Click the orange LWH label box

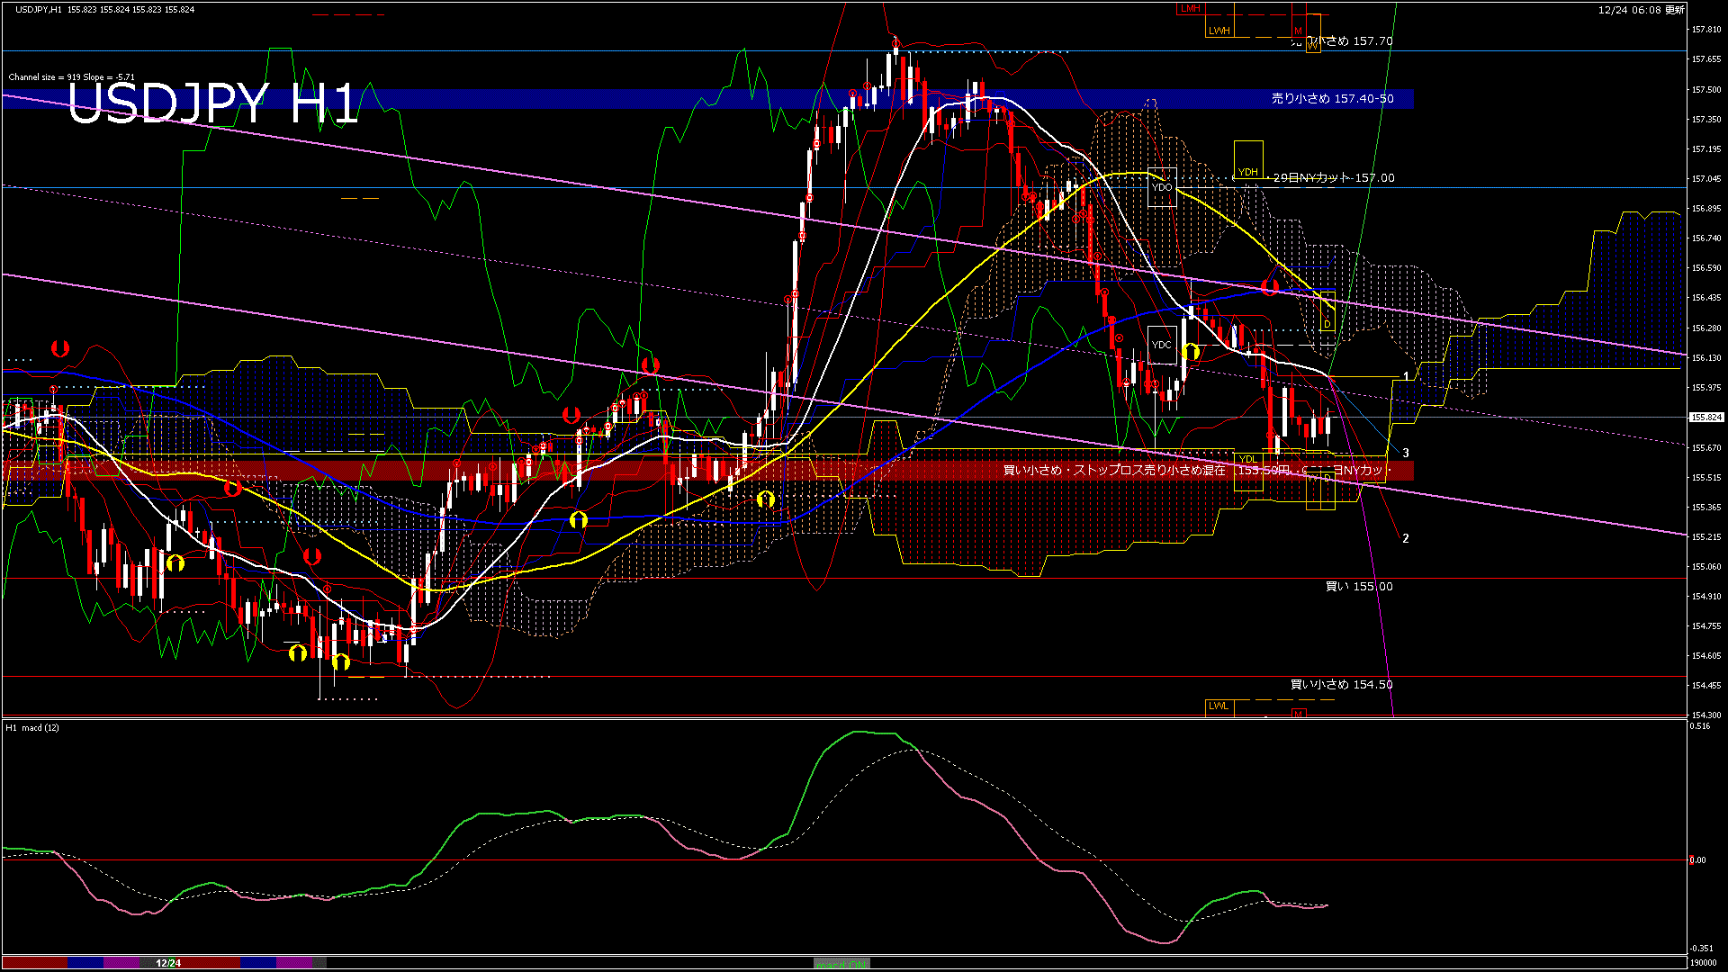[x=1219, y=30]
